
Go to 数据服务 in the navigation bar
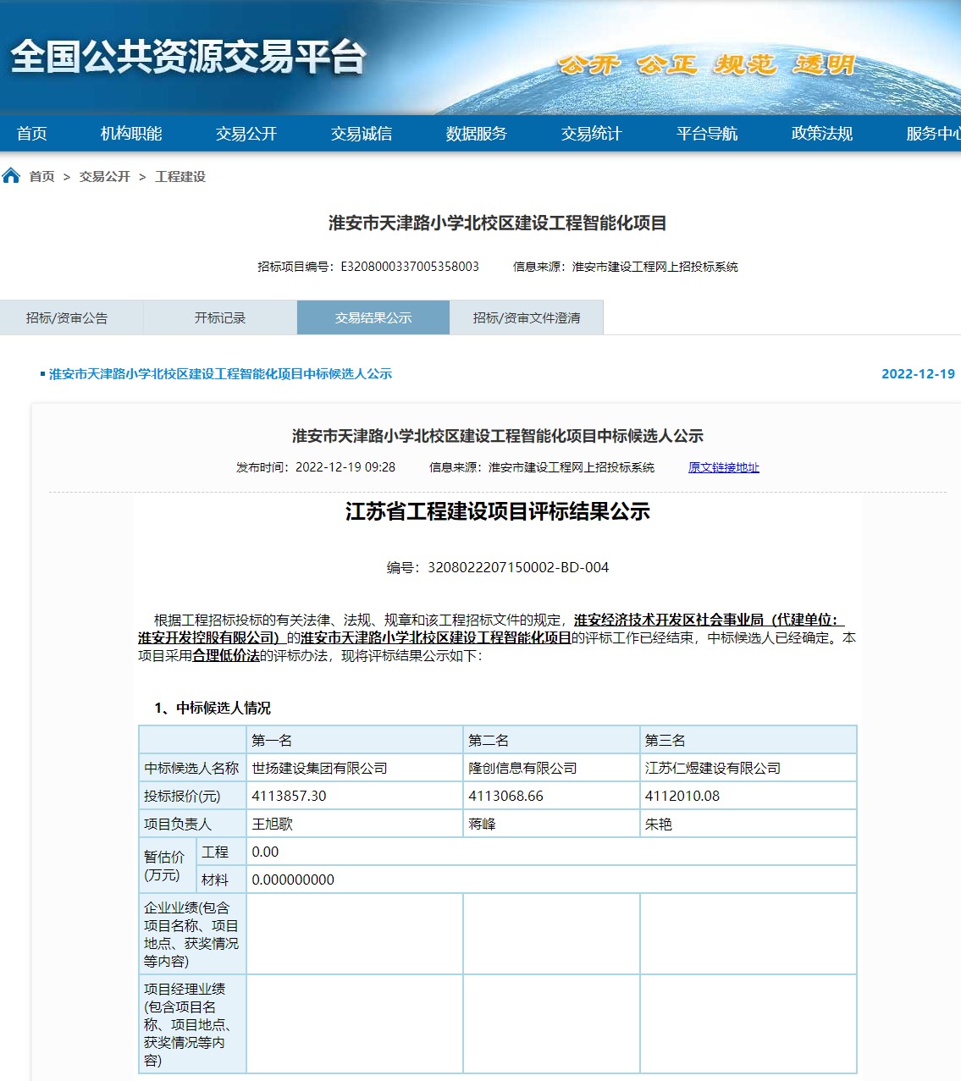point(474,133)
